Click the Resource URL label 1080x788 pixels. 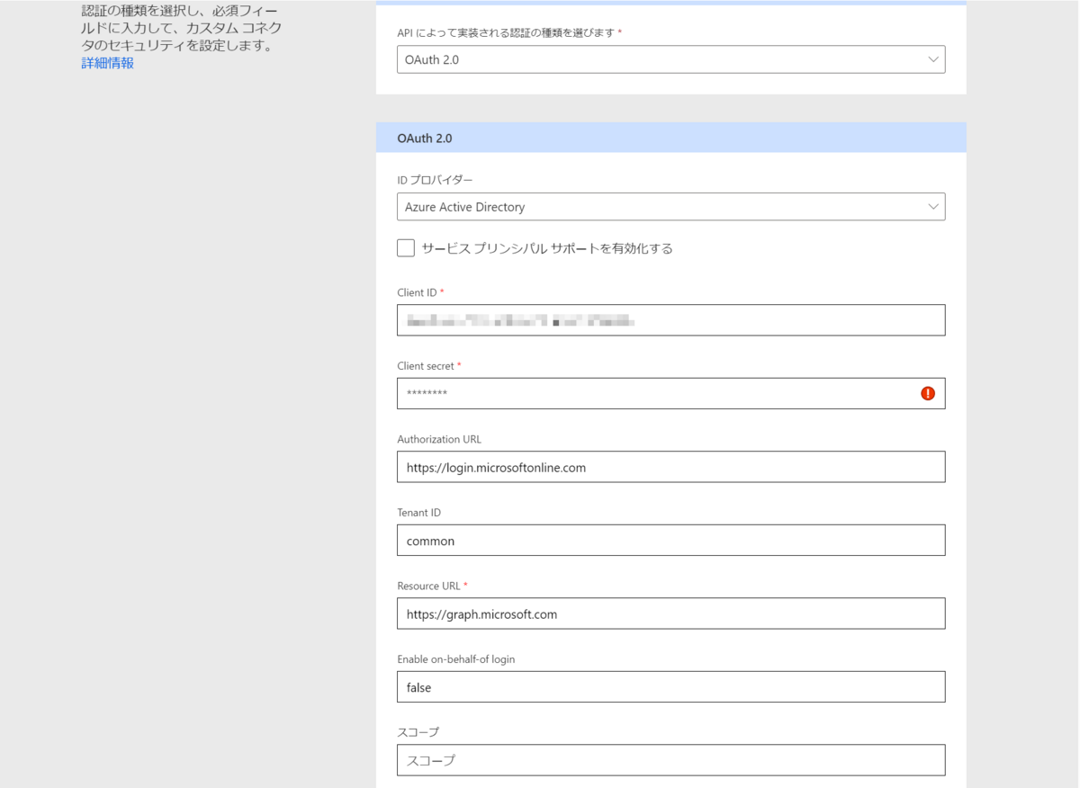pyautogui.click(x=428, y=586)
